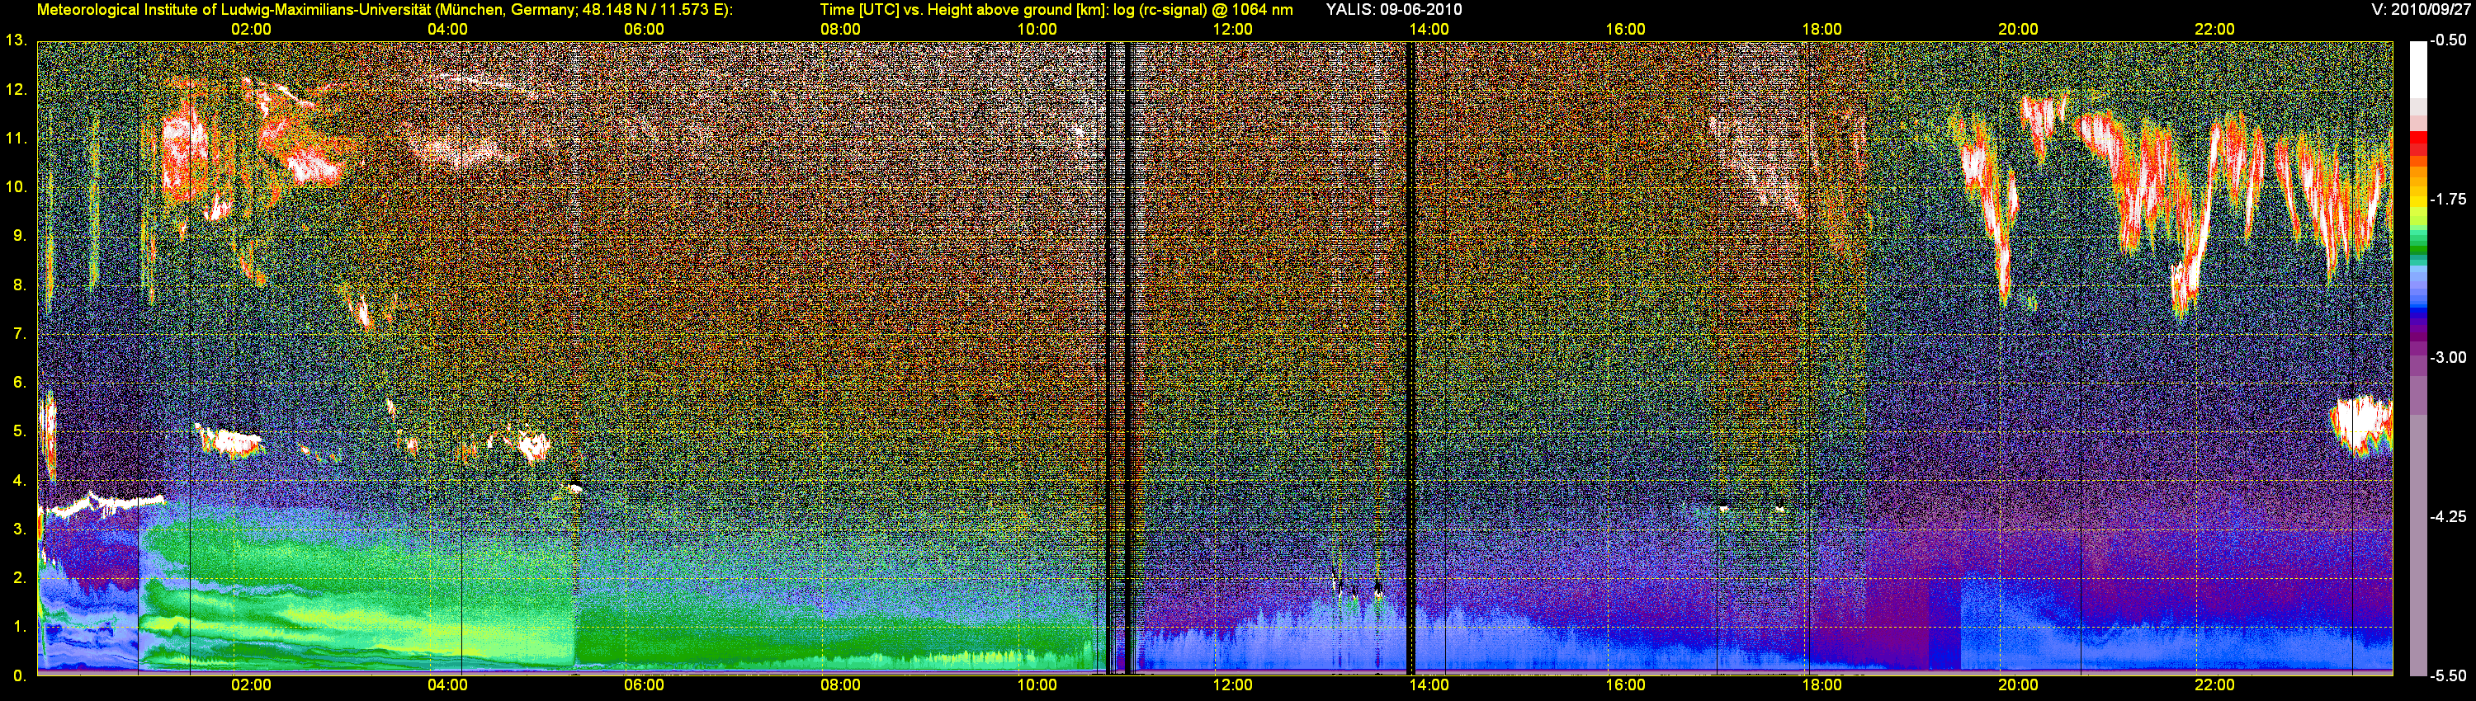Click the 2. km height axis label

coord(19,578)
